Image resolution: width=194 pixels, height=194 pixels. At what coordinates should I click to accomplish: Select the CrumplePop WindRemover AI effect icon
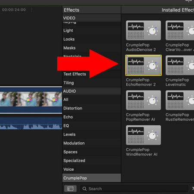[x=143, y=135]
